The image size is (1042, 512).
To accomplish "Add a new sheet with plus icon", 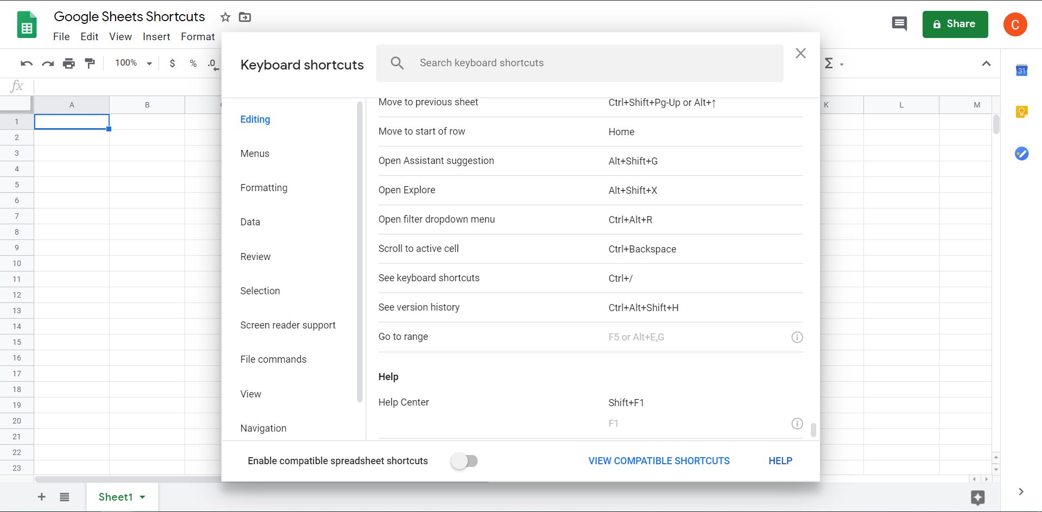I will pyautogui.click(x=42, y=497).
